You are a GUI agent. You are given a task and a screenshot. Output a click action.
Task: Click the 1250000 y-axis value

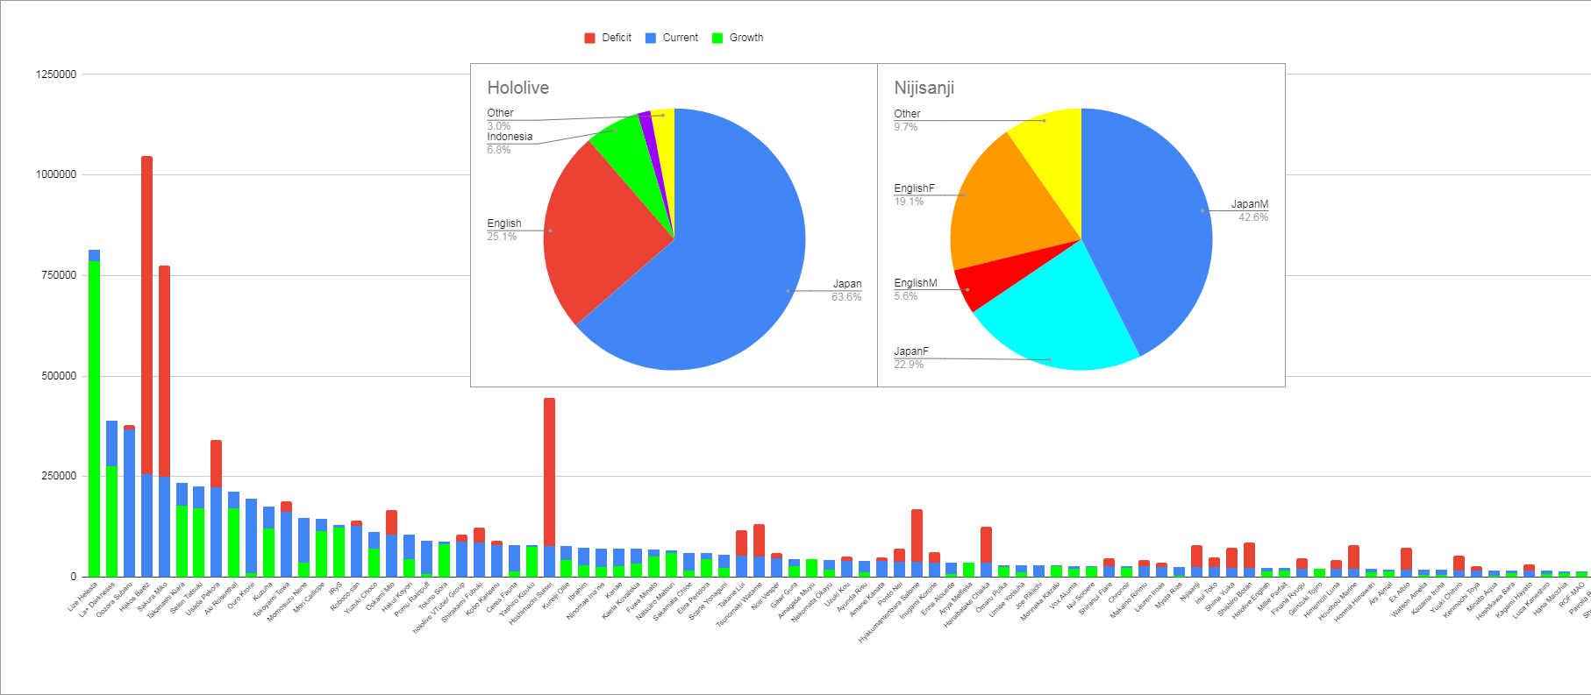[56, 74]
